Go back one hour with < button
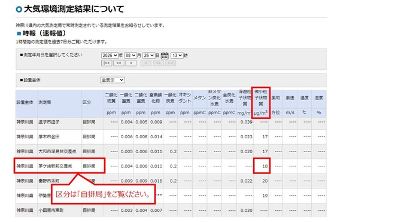The height and width of the screenshot is (222, 395). tap(131, 63)
